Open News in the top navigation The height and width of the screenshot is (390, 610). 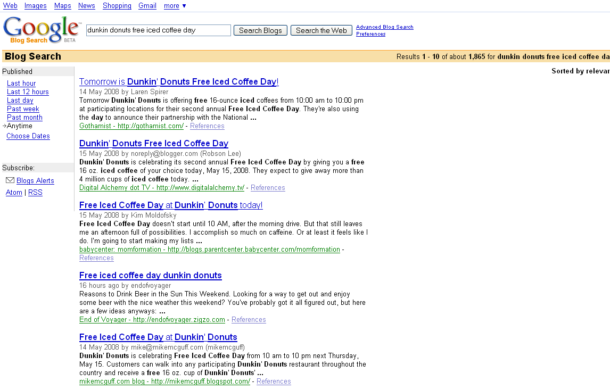[86, 6]
